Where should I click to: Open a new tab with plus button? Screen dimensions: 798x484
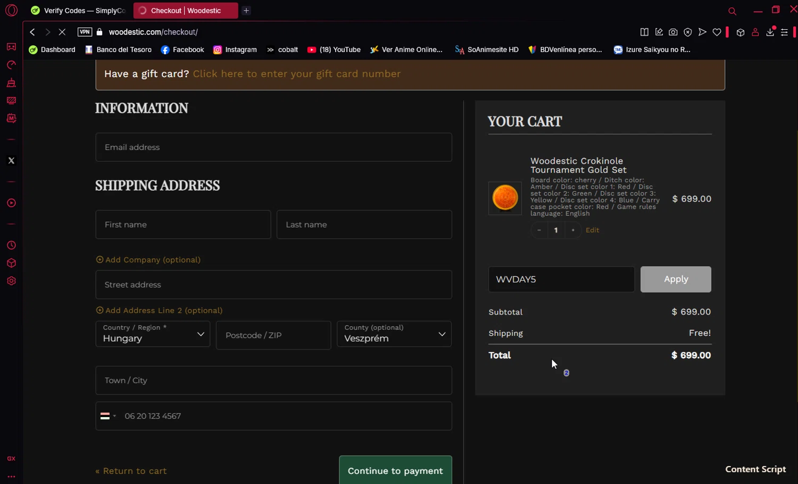(246, 11)
